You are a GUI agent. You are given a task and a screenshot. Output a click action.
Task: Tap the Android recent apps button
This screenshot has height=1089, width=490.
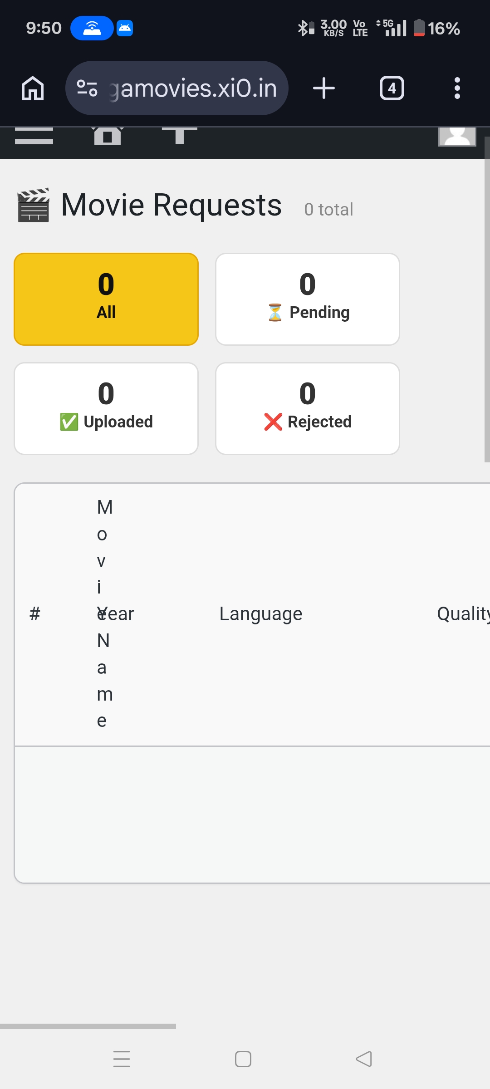122,1059
